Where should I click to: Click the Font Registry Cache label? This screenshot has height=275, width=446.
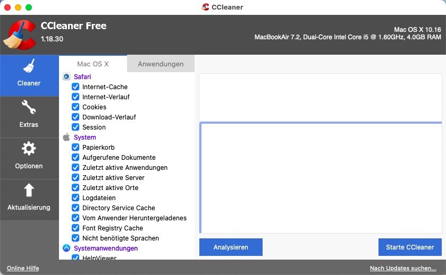pos(113,228)
